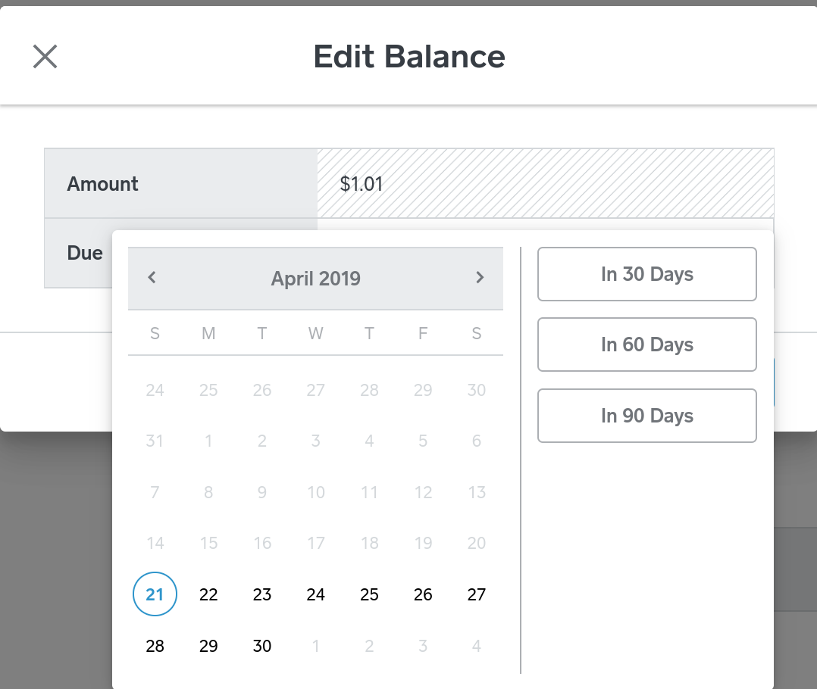Set due date in 30 days
The width and height of the screenshot is (817, 689).
coord(646,274)
